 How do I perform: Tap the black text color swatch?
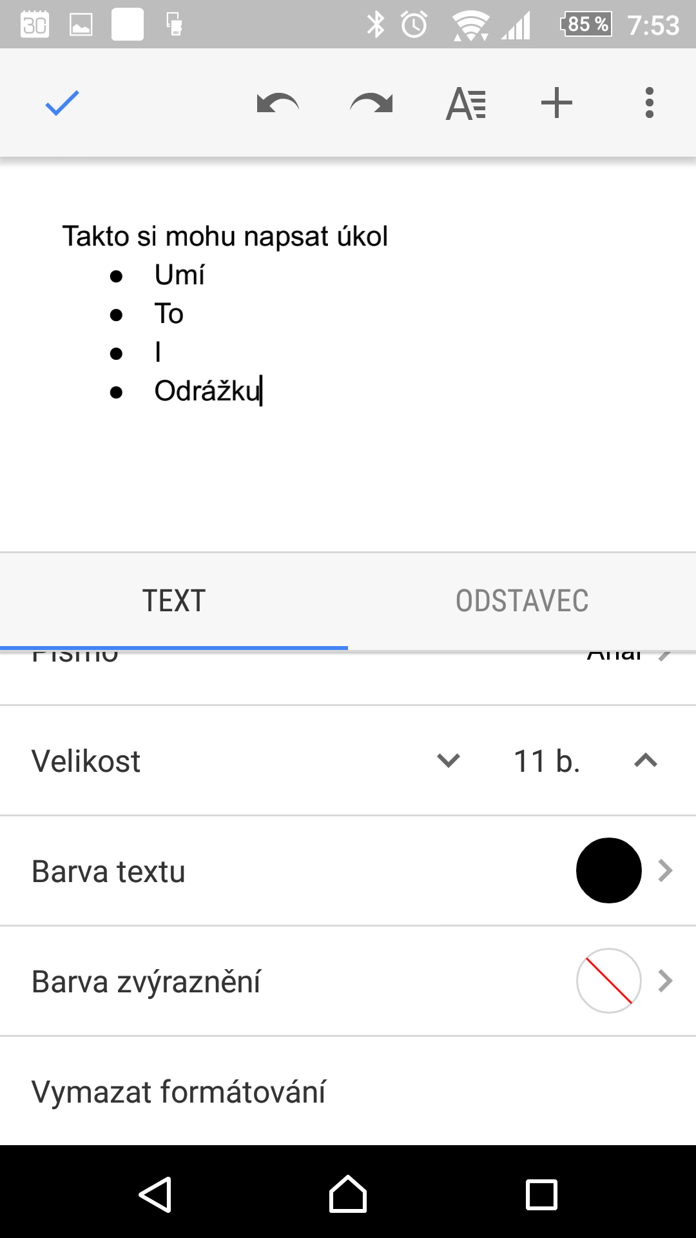pyautogui.click(x=609, y=870)
